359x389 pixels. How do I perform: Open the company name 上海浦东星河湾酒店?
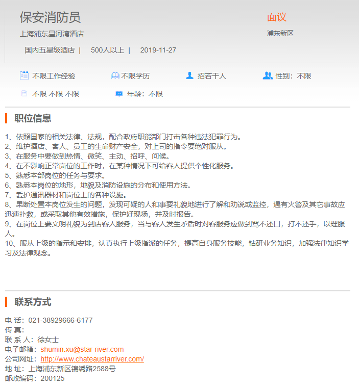(x=52, y=34)
